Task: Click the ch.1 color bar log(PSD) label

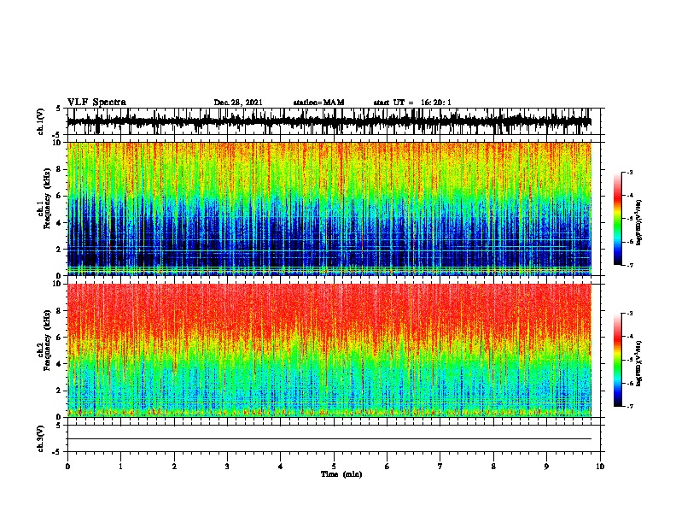Action: coord(638,222)
